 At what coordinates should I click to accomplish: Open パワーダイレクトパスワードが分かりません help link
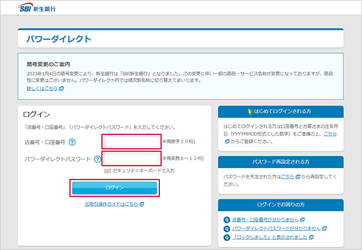click(276, 228)
